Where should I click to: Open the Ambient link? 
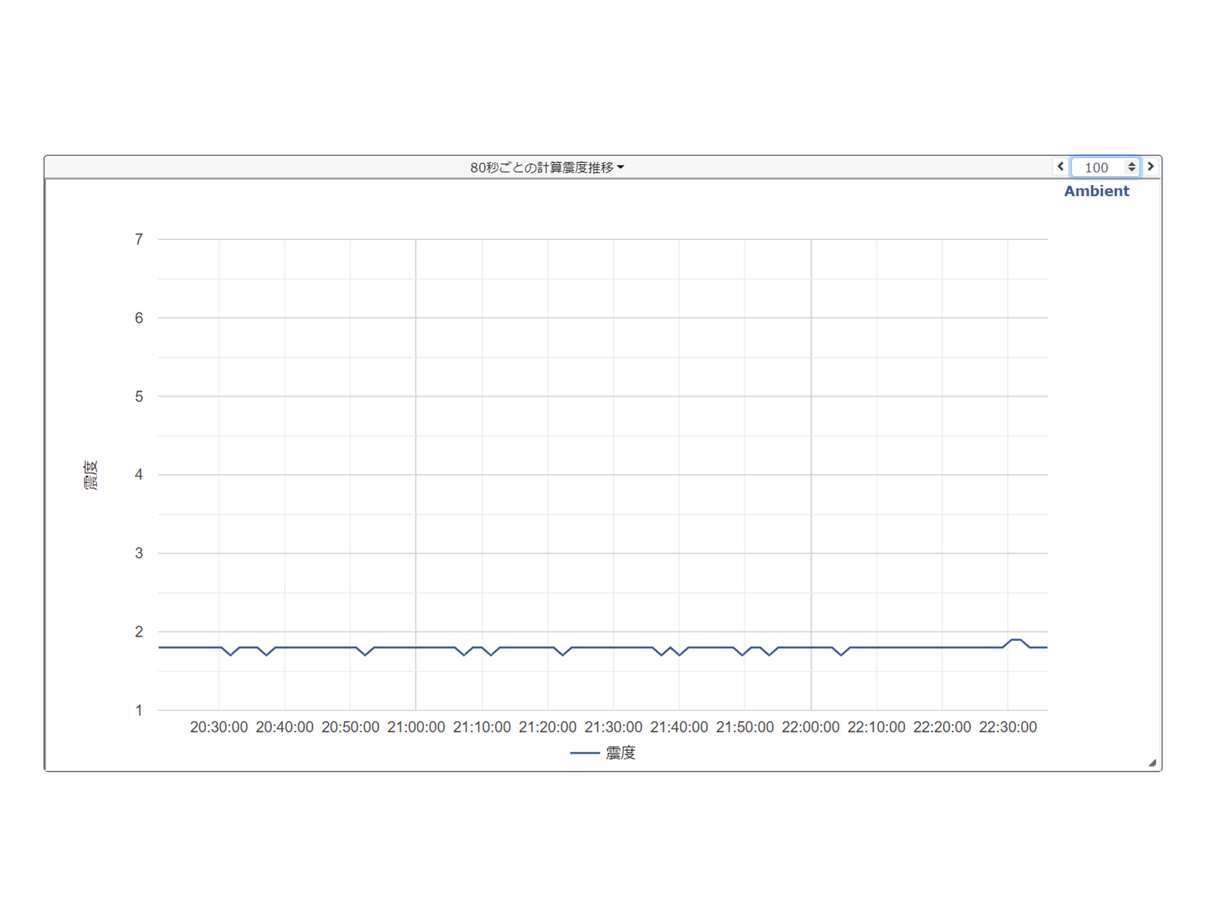pos(1096,191)
